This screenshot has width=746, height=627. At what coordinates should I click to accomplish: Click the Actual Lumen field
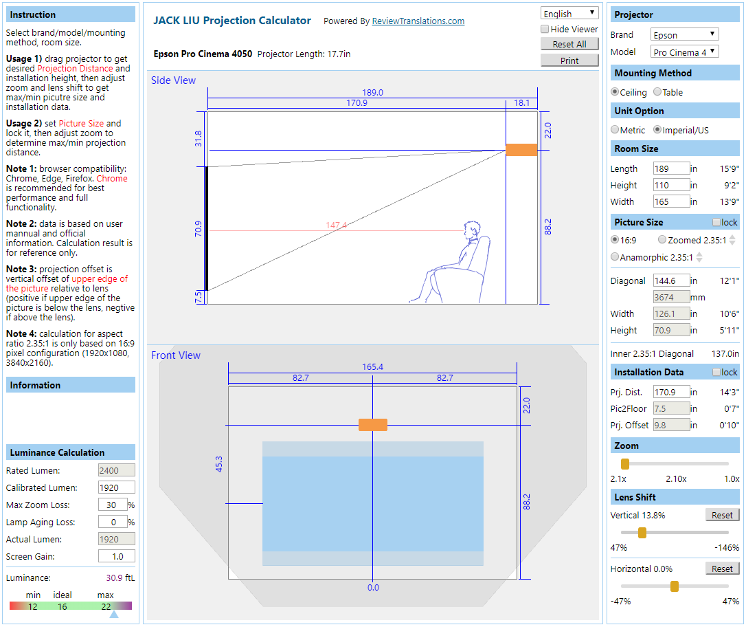117,539
